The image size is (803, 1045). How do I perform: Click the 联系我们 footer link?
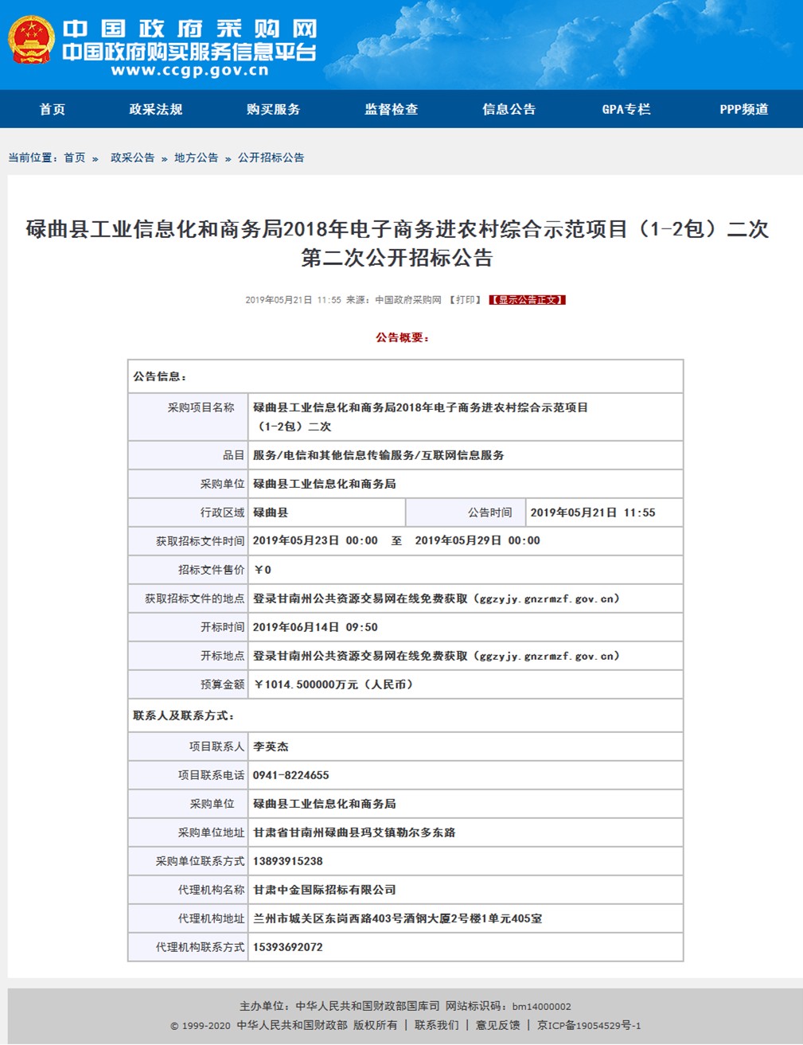[437, 1025]
